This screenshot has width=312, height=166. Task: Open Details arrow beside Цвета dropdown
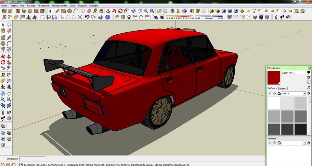point(309,93)
